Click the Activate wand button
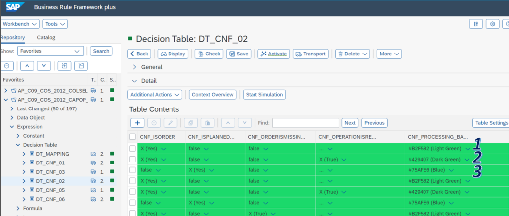509x216 pixels. tap(273, 54)
